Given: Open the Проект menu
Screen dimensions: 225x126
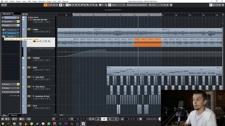Looking at the screenshot, I should 18,1.
